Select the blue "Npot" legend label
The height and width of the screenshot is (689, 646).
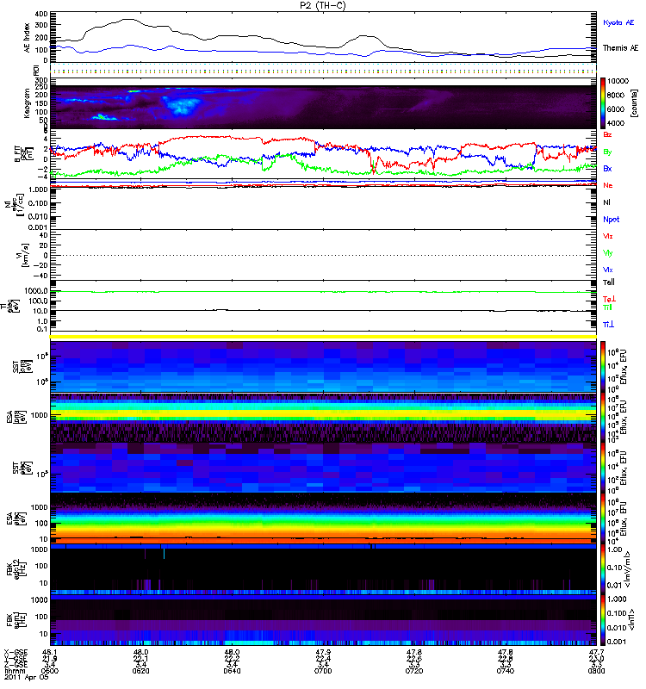612,220
